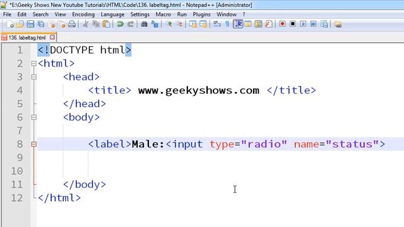Undo the last edit with green arrow
This screenshot has height=227, width=404.
pos(120,24)
